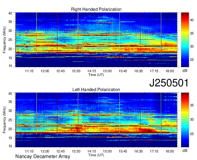
Task: Click the 15:00 time tick under the Left Handed plot
Action: coord(107,151)
